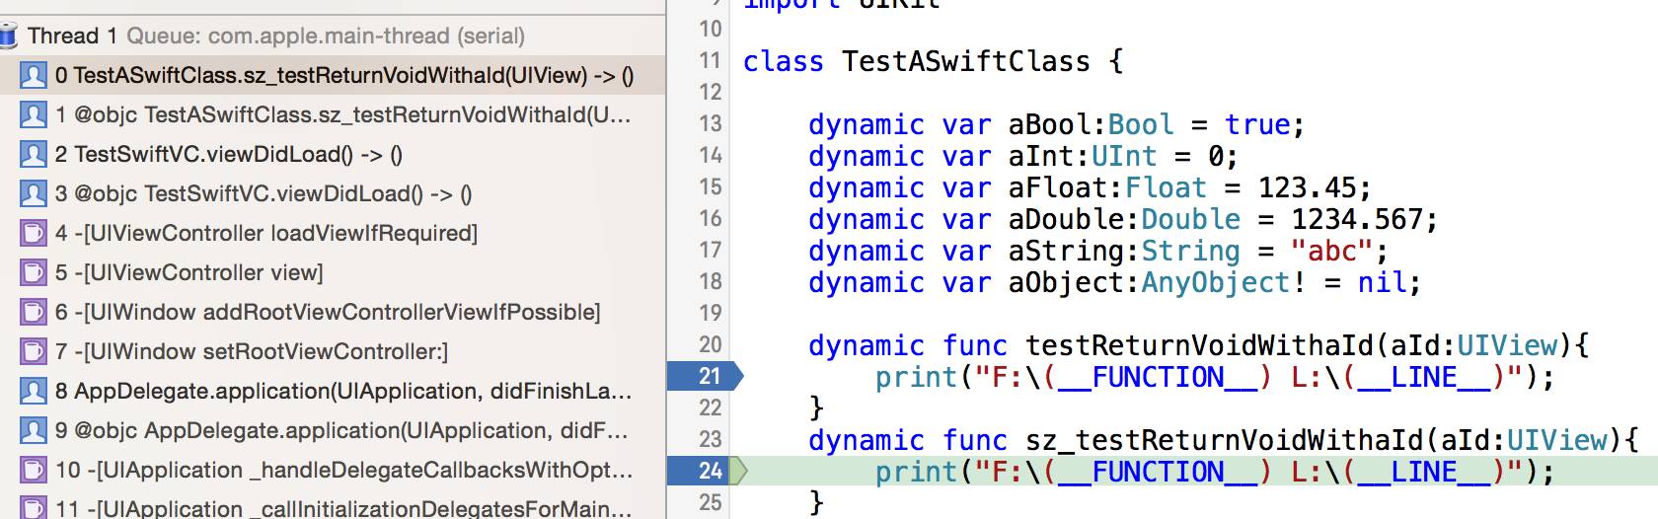
Task: Click the aFloat value 123.45
Action: tap(1307, 187)
